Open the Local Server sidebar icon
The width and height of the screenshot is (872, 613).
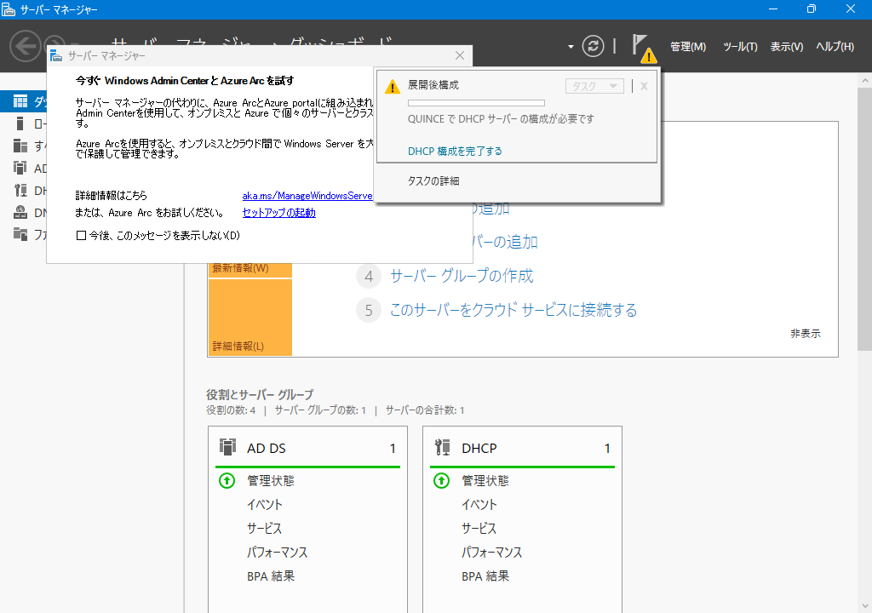tap(20, 123)
